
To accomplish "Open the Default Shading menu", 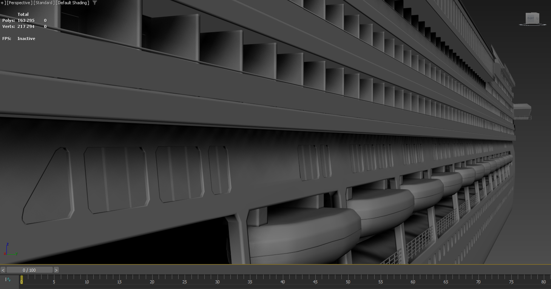I will (x=73, y=3).
